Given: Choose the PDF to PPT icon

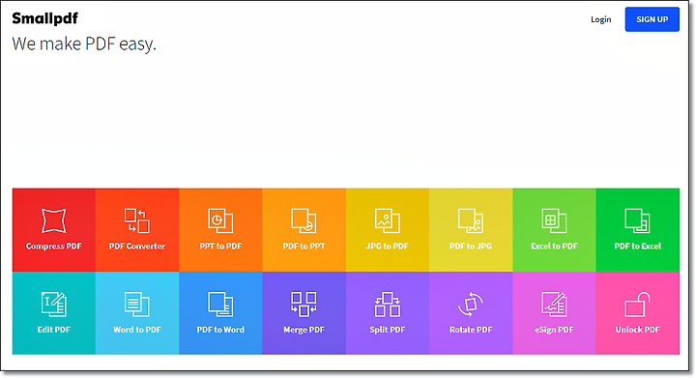Looking at the screenshot, I should (304, 220).
